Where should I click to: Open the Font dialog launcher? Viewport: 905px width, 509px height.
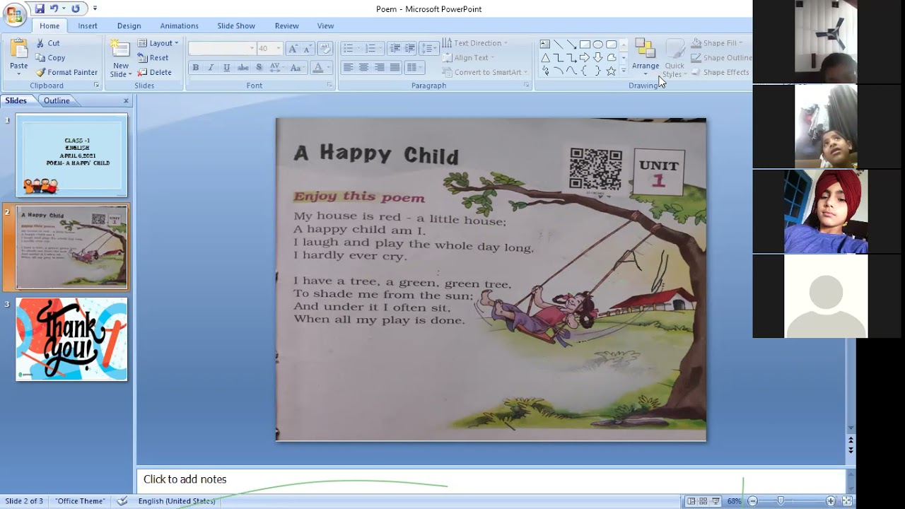tap(329, 86)
